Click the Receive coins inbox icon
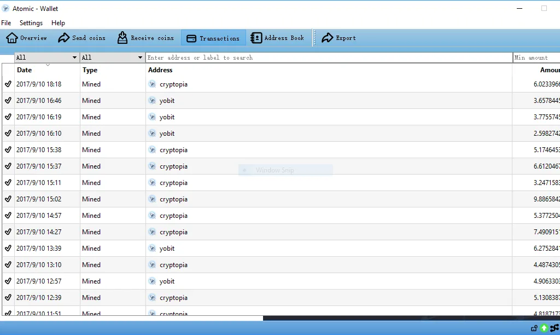560x335 pixels. coord(122,38)
